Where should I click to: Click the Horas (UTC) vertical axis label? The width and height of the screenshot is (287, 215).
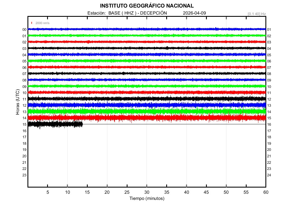18,102
